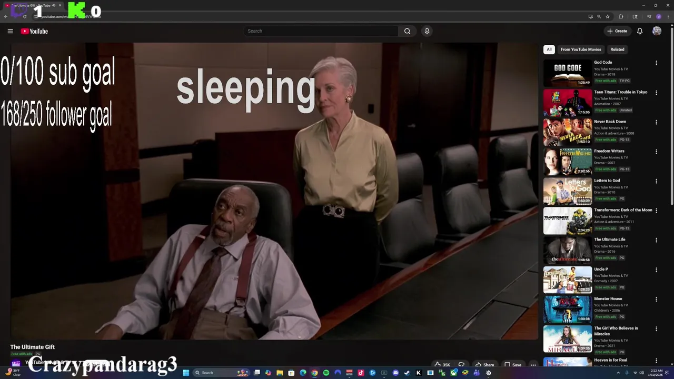Open more options for Letters to God

tap(656, 181)
